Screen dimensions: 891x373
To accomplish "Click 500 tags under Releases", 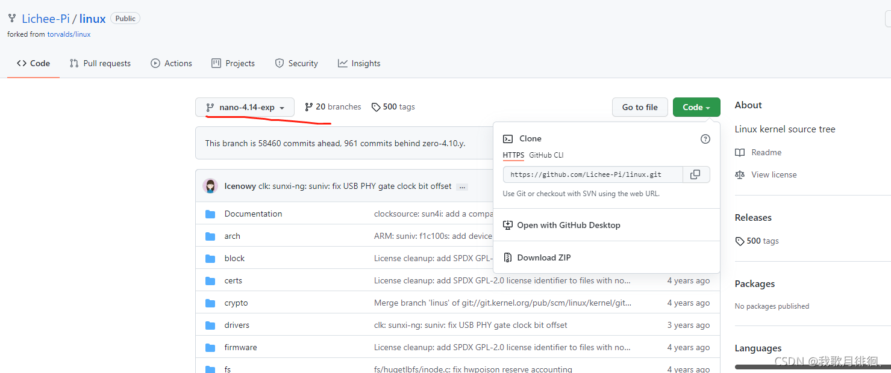I will [757, 241].
